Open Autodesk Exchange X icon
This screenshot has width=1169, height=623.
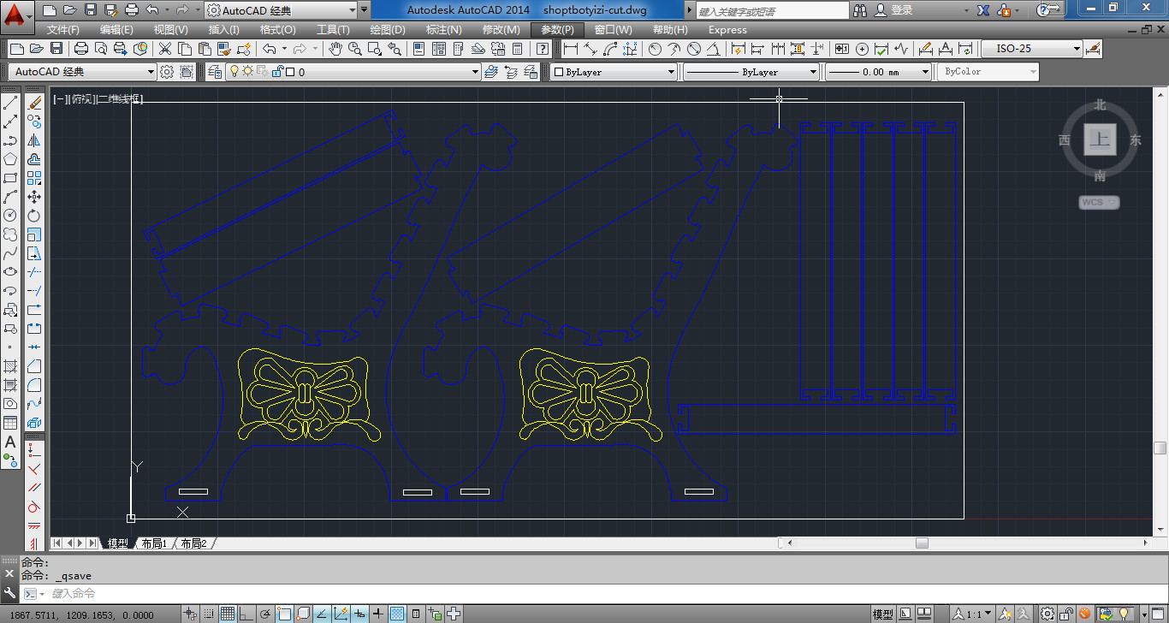point(983,10)
